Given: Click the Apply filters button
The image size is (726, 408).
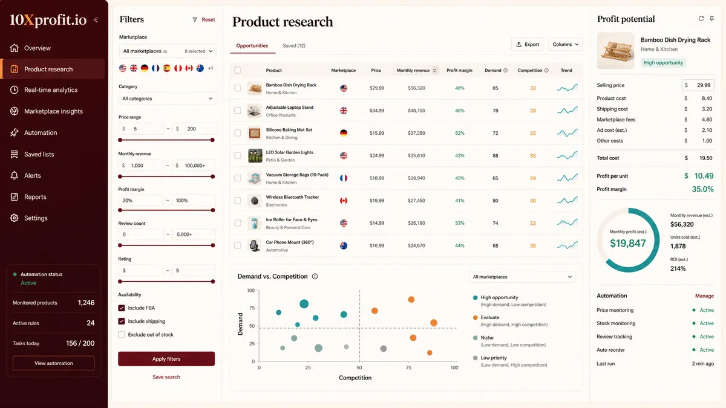Looking at the screenshot, I should click(x=166, y=359).
